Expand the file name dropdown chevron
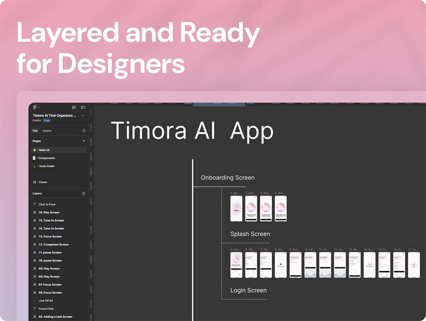 click(x=83, y=116)
